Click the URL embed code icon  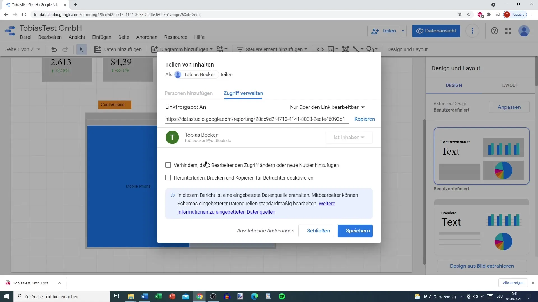pos(320,49)
